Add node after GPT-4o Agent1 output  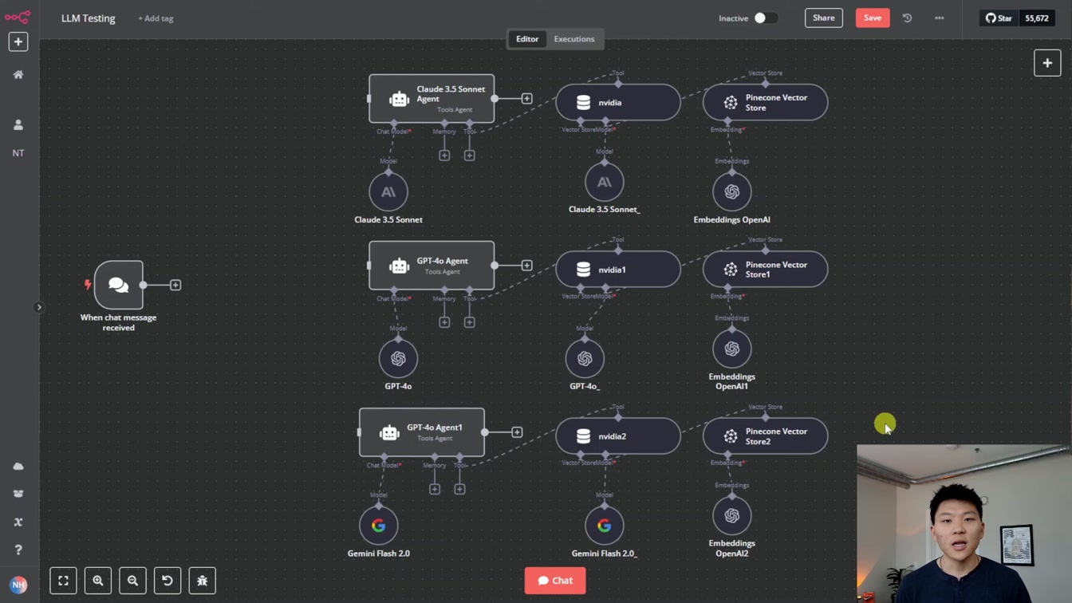point(517,432)
